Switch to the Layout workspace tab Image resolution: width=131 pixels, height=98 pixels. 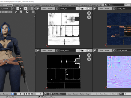tap(10, 5)
